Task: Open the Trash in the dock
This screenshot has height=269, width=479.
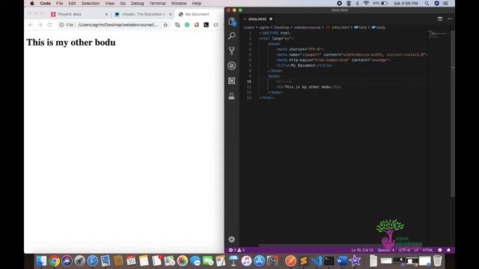Action: pos(437,261)
